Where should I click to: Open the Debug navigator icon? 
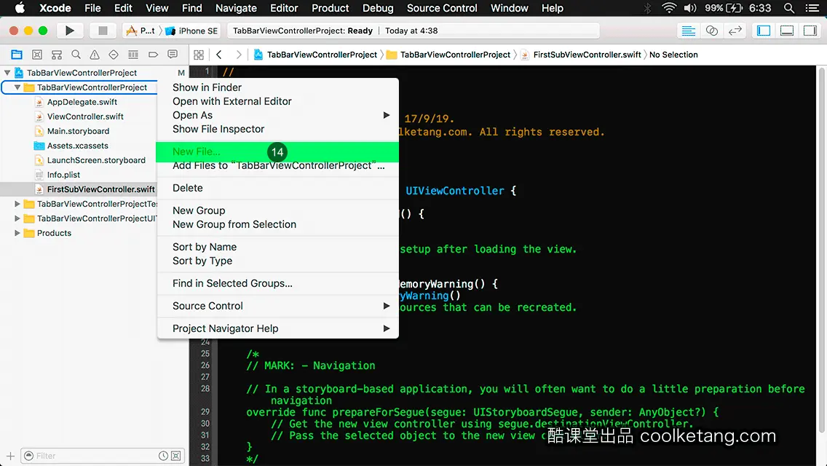[133, 55]
